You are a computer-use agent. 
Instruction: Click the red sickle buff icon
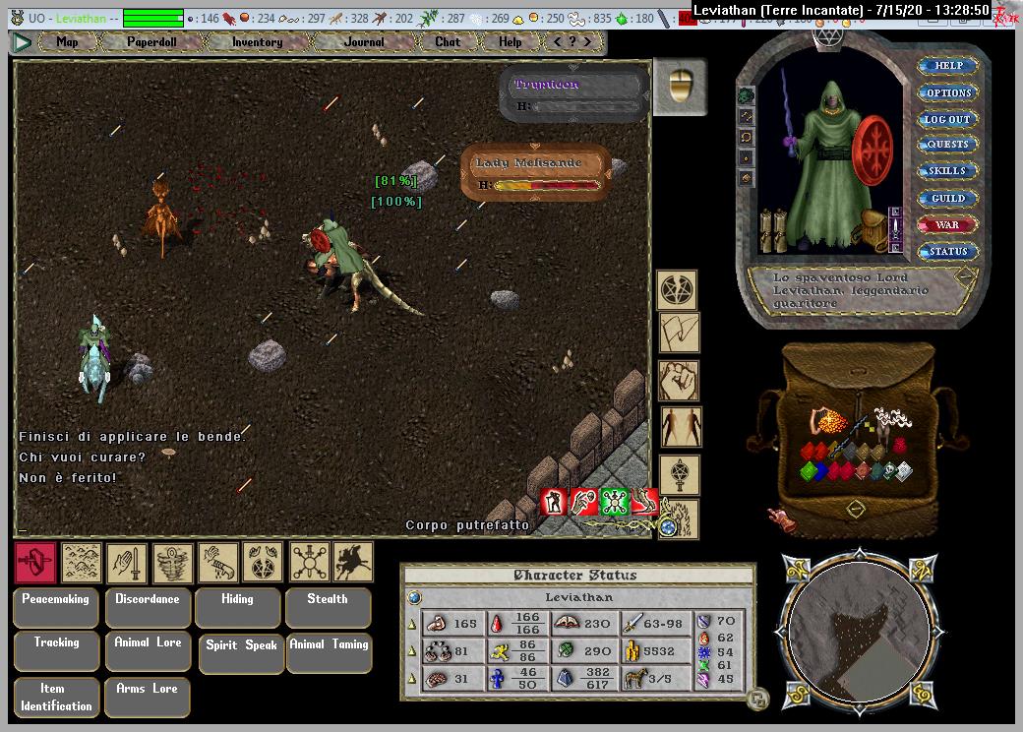coord(644,502)
